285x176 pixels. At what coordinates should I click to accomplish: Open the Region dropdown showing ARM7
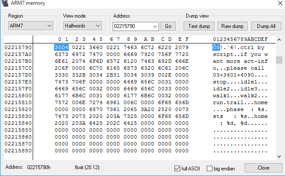click(x=31, y=26)
